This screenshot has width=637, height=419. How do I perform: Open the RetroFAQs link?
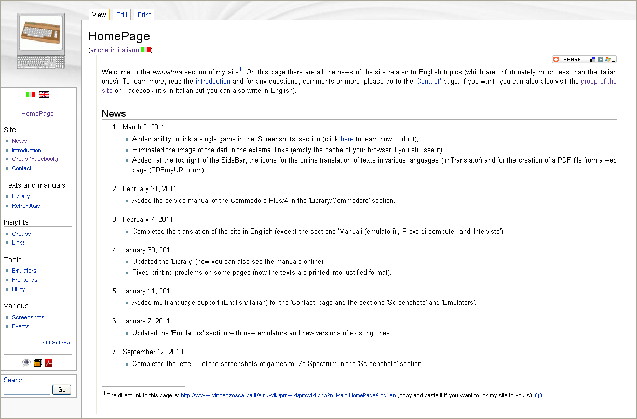pos(26,206)
